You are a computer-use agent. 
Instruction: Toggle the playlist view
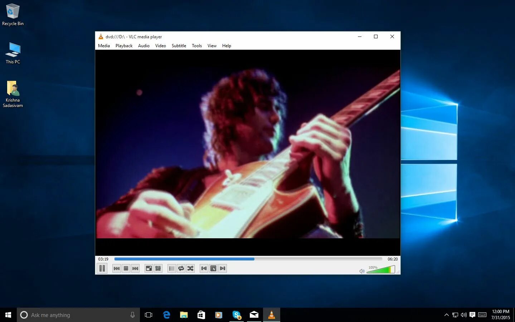pos(172,268)
